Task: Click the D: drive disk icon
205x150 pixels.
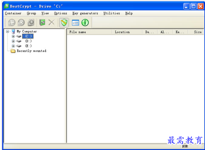Action: point(19,41)
